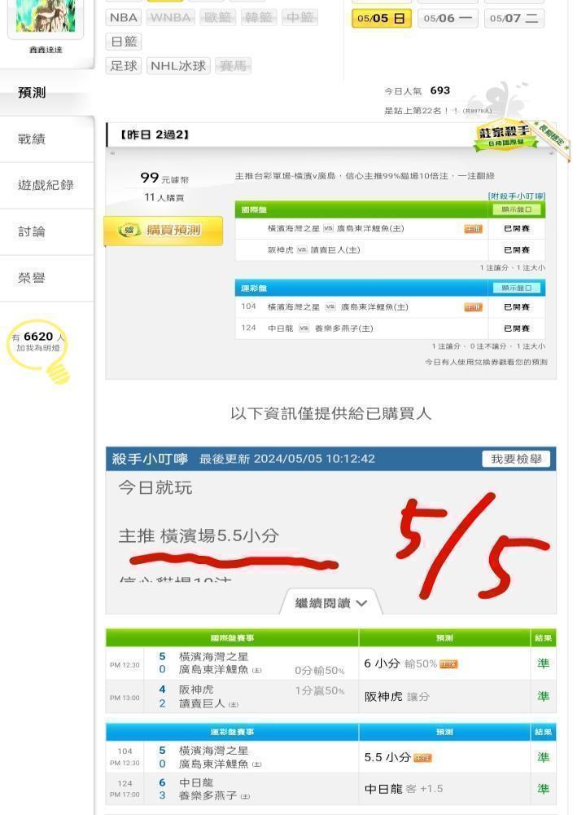Open the 戰績 sidebar tab
This screenshot has width=586, height=815.
pos(32,139)
